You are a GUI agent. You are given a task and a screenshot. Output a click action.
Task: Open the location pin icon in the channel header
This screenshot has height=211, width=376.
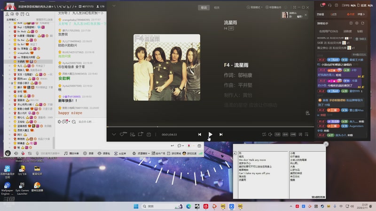point(17,15)
